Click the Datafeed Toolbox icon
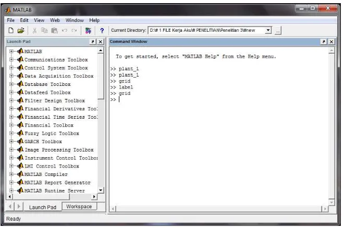The width and height of the screenshot is (344, 228). [x=20, y=92]
